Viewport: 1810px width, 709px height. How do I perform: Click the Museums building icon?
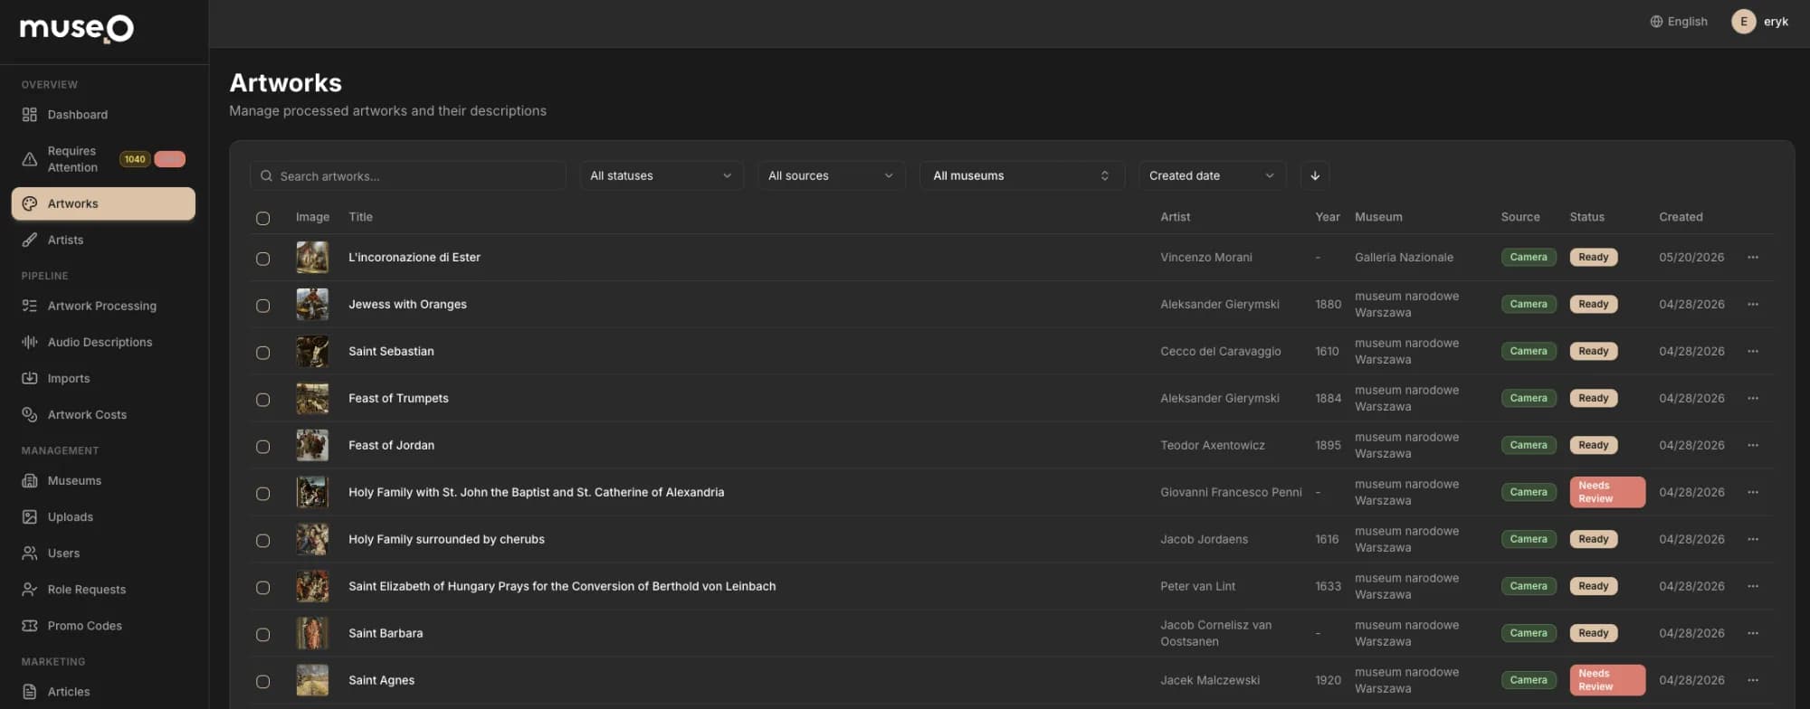(x=30, y=480)
